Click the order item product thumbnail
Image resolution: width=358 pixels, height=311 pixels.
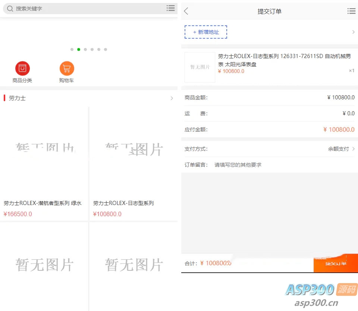(200, 67)
